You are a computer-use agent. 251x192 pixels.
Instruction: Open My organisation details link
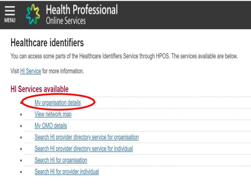[x=57, y=103]
